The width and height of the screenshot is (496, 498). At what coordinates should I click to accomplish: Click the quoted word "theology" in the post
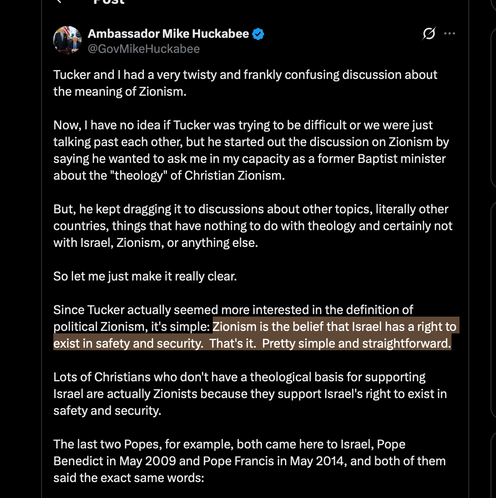click(x=138, y=176)
